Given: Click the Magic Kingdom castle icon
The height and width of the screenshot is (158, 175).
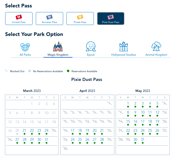Looking at the screenshot, I should 58,46.
